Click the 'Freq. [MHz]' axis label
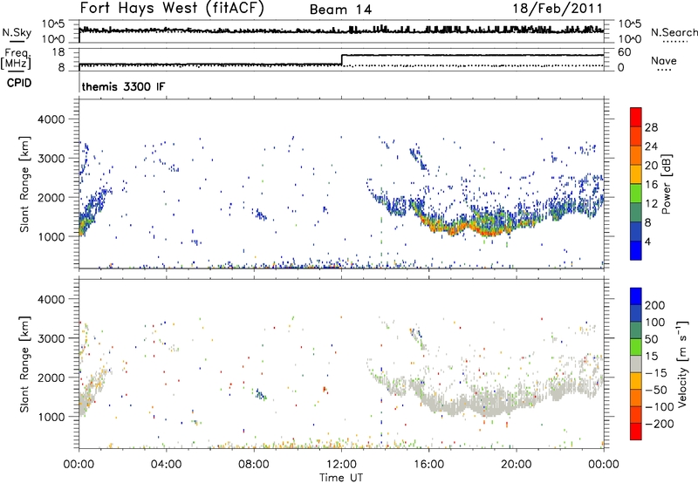Screen dimensions: 698x483 point(16,59)
